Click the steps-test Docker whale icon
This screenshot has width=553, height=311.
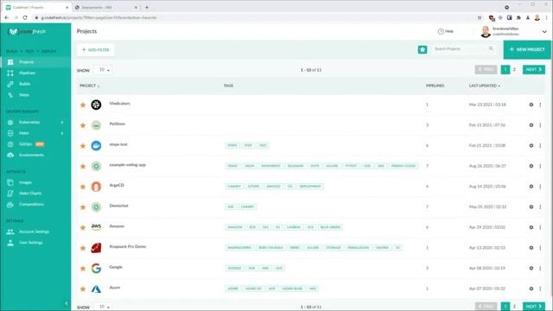[x=96, y=146]
